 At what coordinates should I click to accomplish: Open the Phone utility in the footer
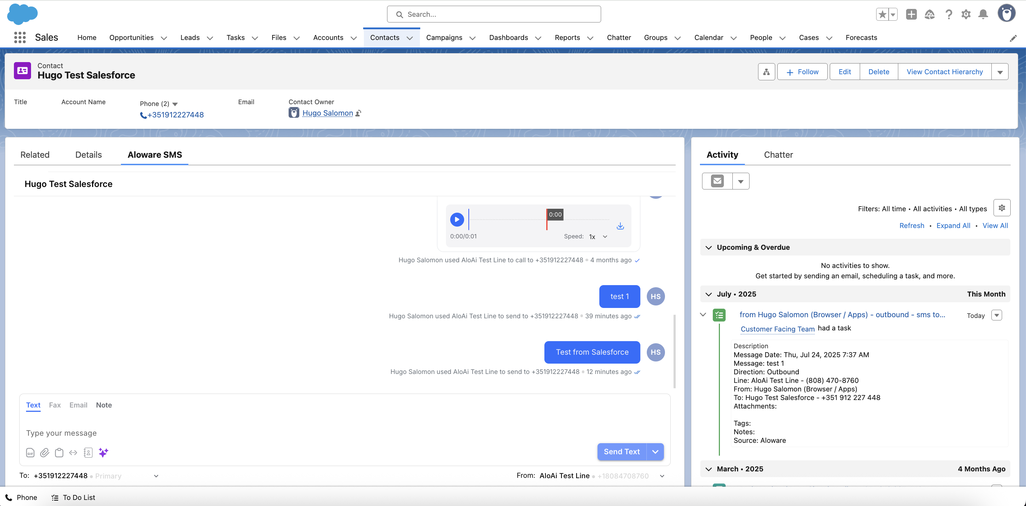21,497
